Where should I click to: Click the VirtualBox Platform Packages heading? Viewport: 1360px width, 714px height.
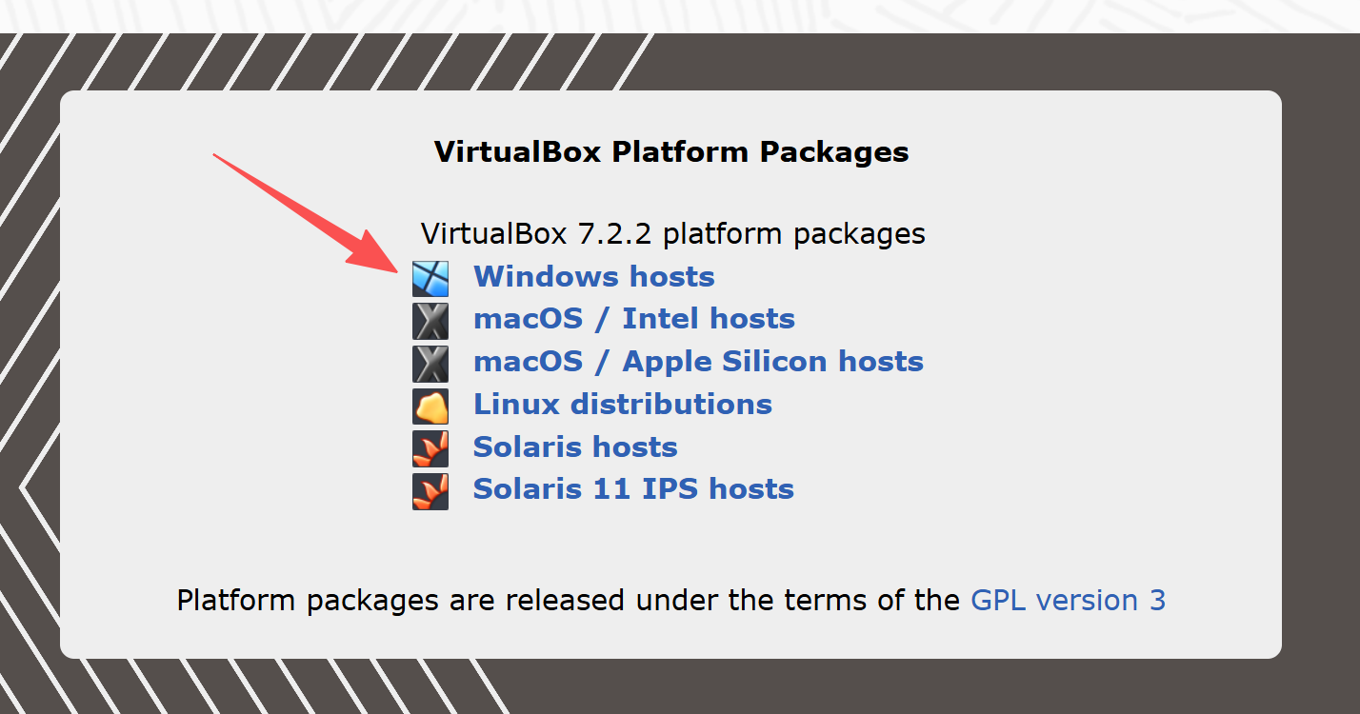[x=670, y=151]
